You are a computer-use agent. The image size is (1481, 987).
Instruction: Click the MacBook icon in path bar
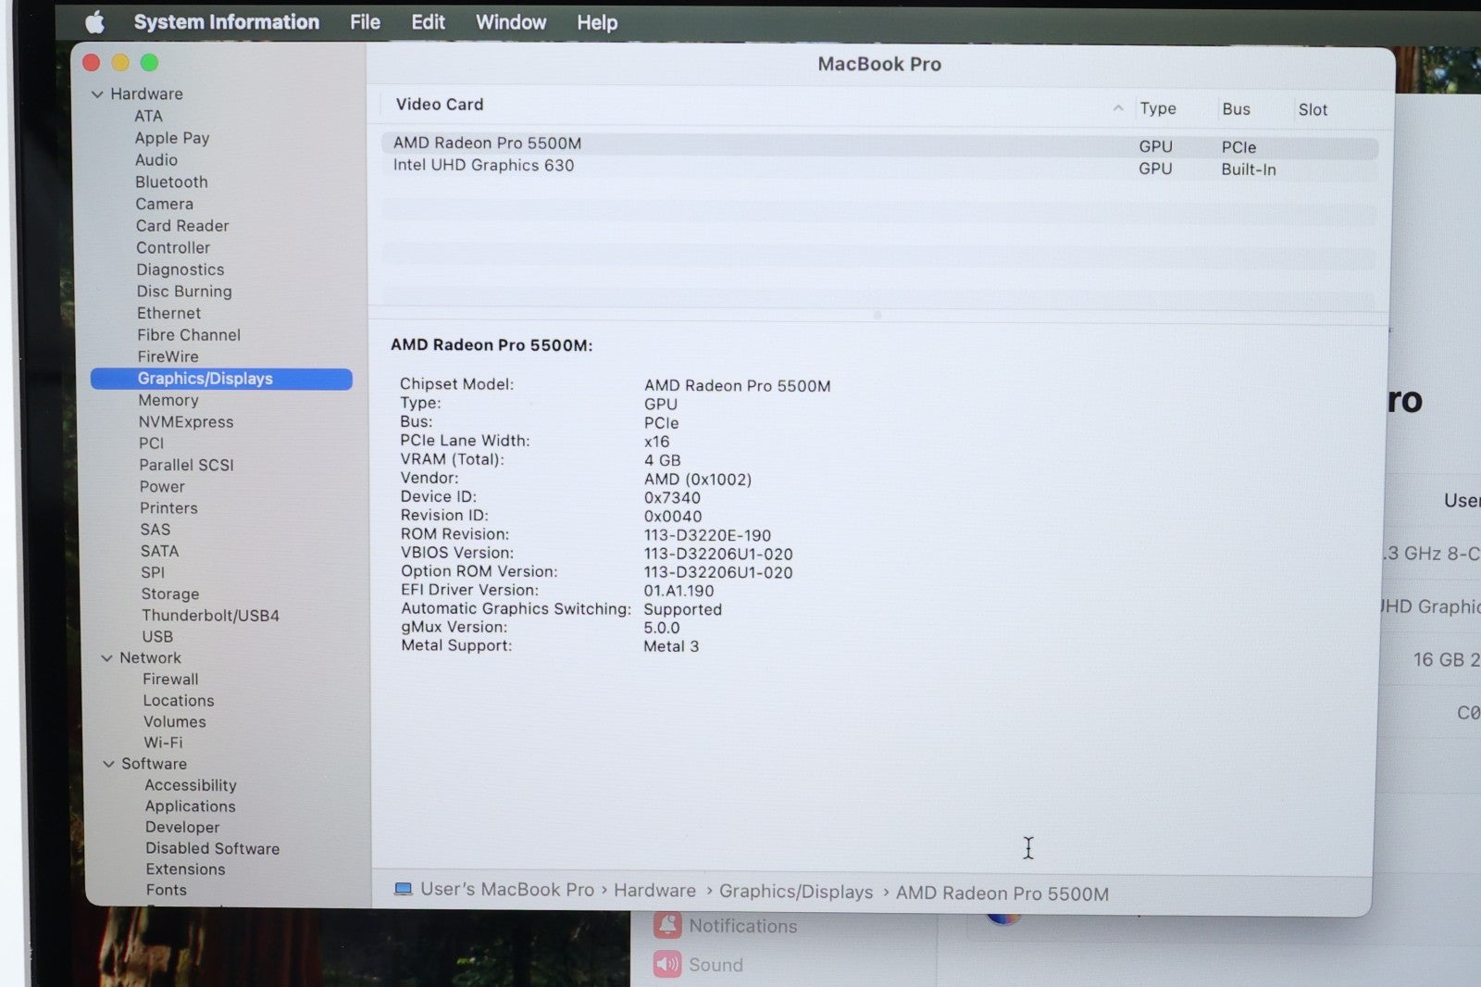coord(404,889)
